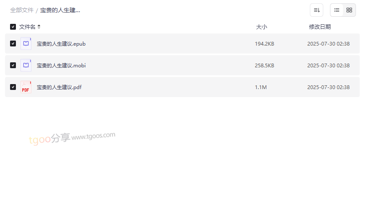Click the mobi file type icon

point(26,65)
